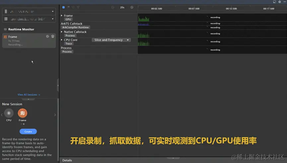Select the Process lane label
This screenshot has width=287, height=163.
[x=66, y=48]
